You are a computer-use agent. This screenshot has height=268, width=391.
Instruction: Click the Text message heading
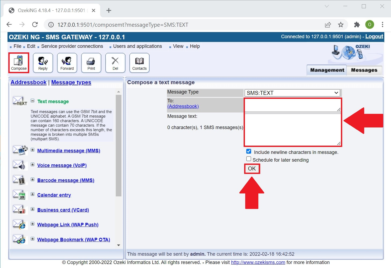point(53,102)
